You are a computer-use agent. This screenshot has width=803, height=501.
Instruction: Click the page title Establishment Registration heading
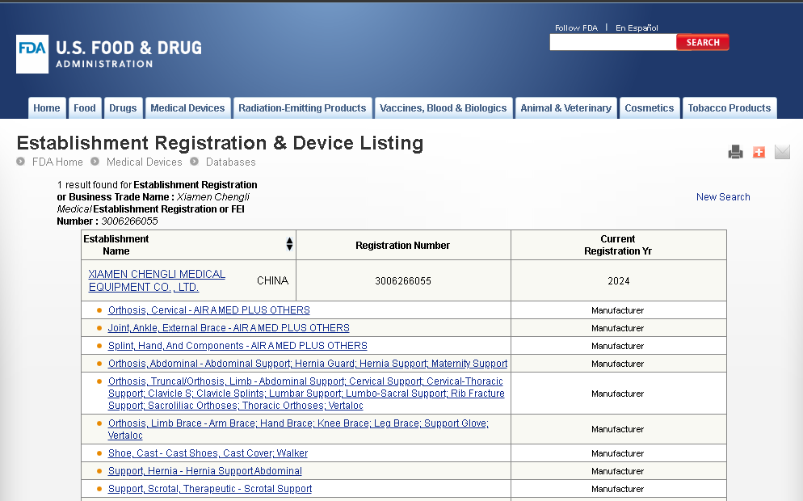coord(221,143)
